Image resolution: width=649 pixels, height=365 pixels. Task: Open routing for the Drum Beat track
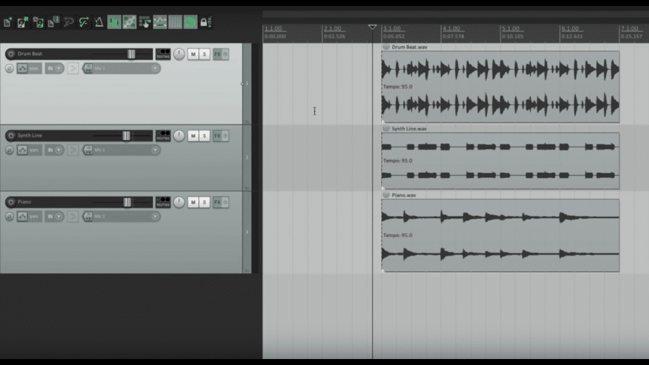(x=162, y=54)
